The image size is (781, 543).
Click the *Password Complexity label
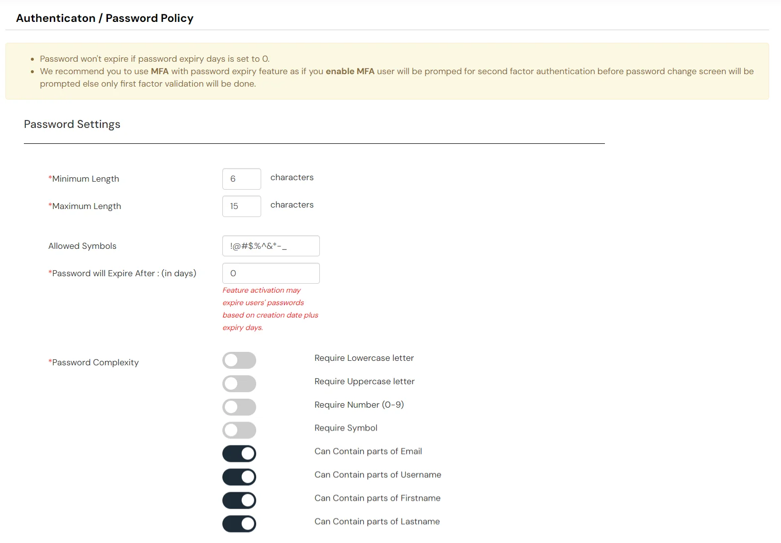[94, 362]
